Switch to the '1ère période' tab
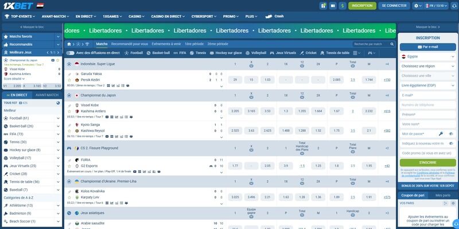 click(194, 44)
